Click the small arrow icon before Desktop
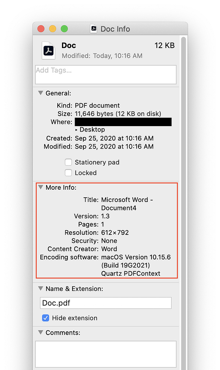 coord(76,130)
